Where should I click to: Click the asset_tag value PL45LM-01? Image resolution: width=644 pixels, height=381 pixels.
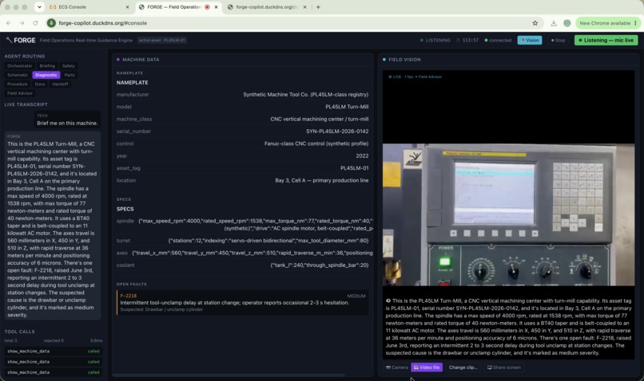pyautogui.click(x=354, y=168)
